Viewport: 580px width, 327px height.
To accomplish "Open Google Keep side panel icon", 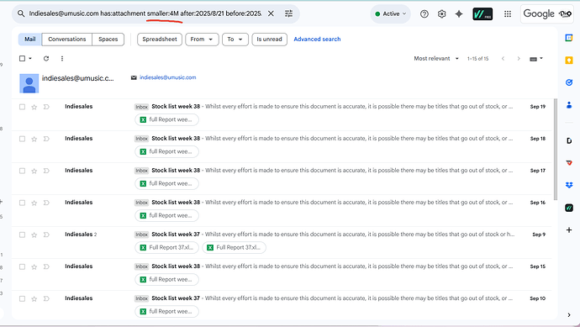I will 569,61.
